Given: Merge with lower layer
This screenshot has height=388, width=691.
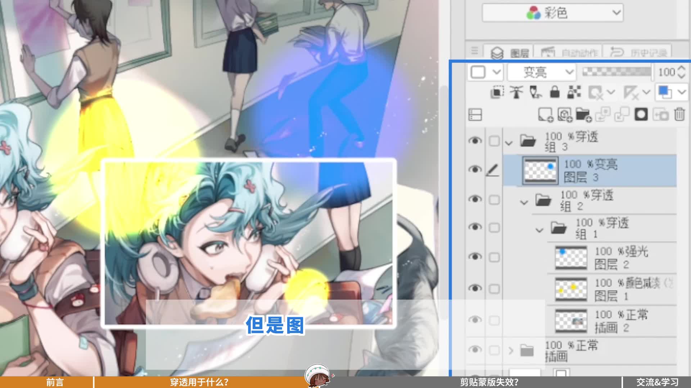Looking at the screenshot, I should pos(622,115).
